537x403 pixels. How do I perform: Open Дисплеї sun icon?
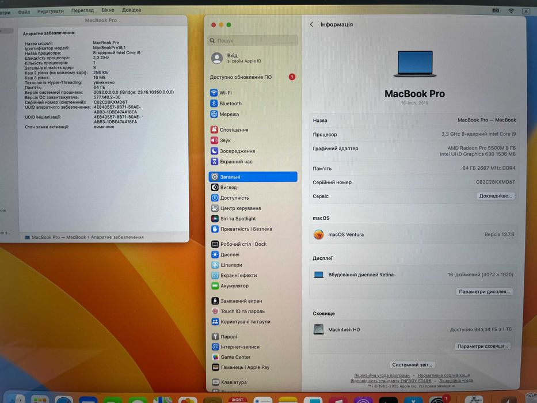(x=215, y=254)
